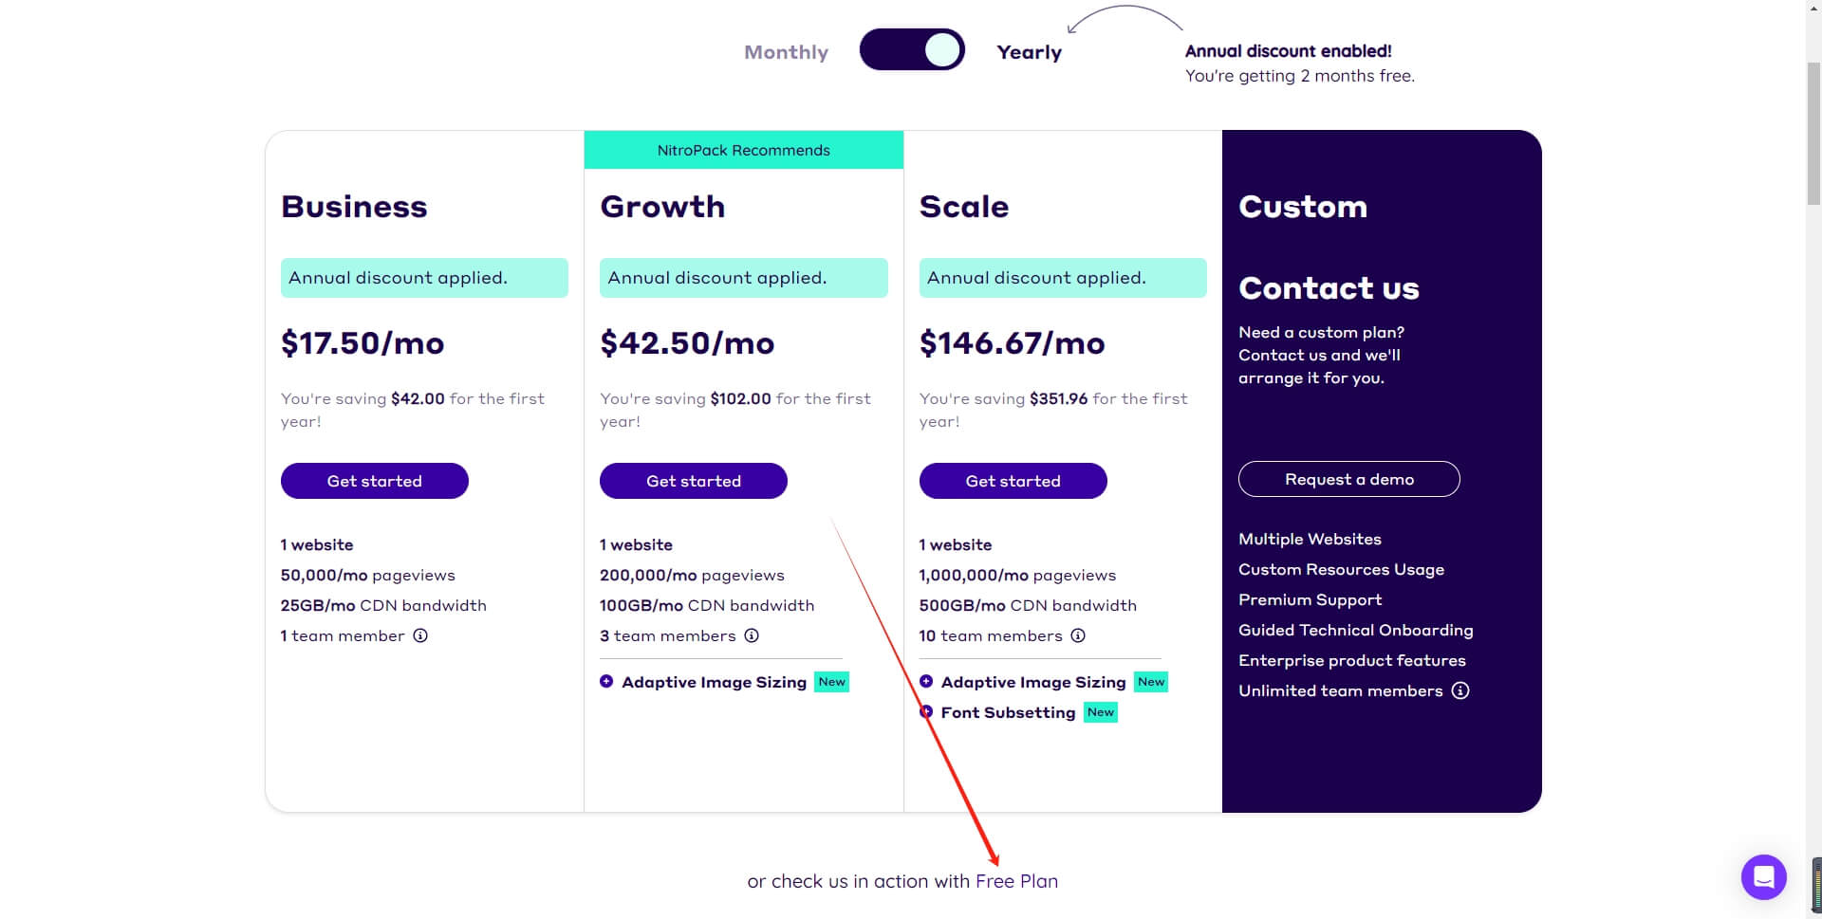The height and width of the screenshot is (919, 1822).
Task: Click info icon beside Growth team members
Action: pyautogui.click(x=752, y=636)
